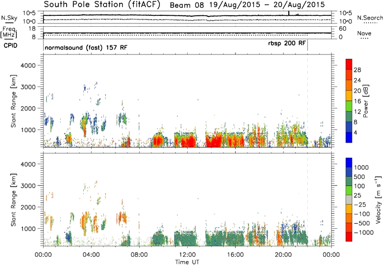Click the 'Beam 08' label in header

(187, 5)
